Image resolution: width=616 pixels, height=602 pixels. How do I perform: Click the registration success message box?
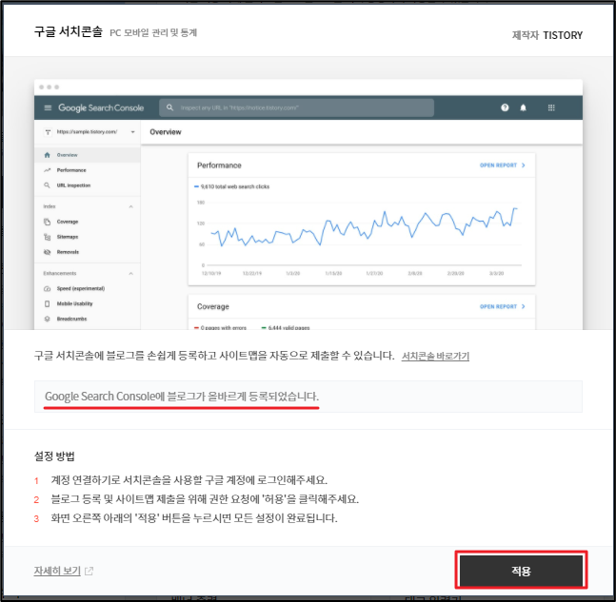308,397
